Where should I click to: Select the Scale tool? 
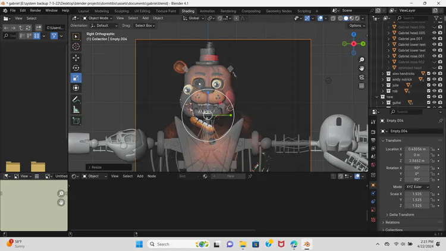tap(76, 78)
